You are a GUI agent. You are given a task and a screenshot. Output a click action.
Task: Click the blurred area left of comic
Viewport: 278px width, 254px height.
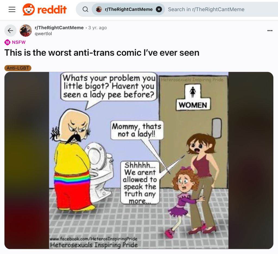tap(27, 160)
